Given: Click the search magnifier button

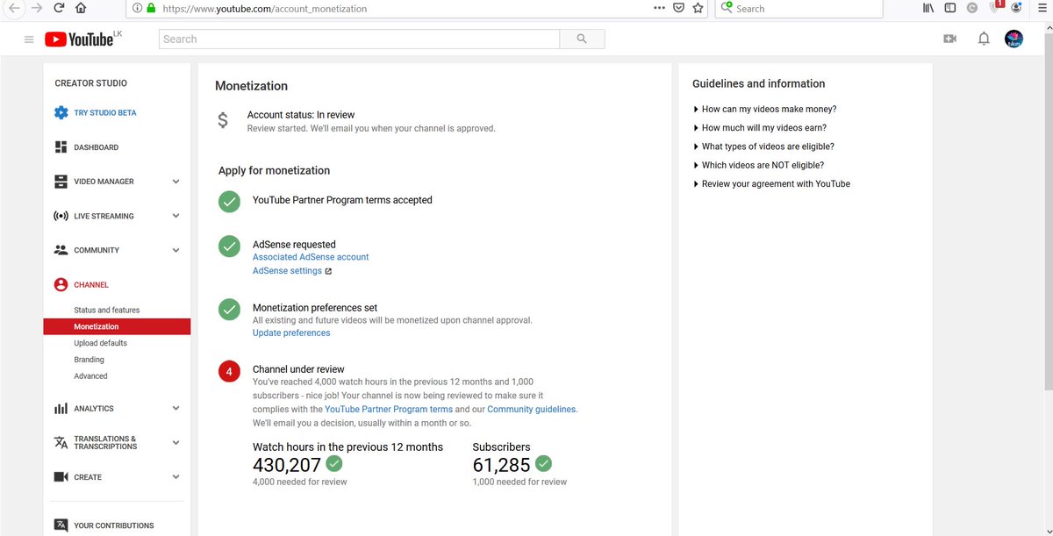Looking at the screenshot, I should [x=582, y=39].
